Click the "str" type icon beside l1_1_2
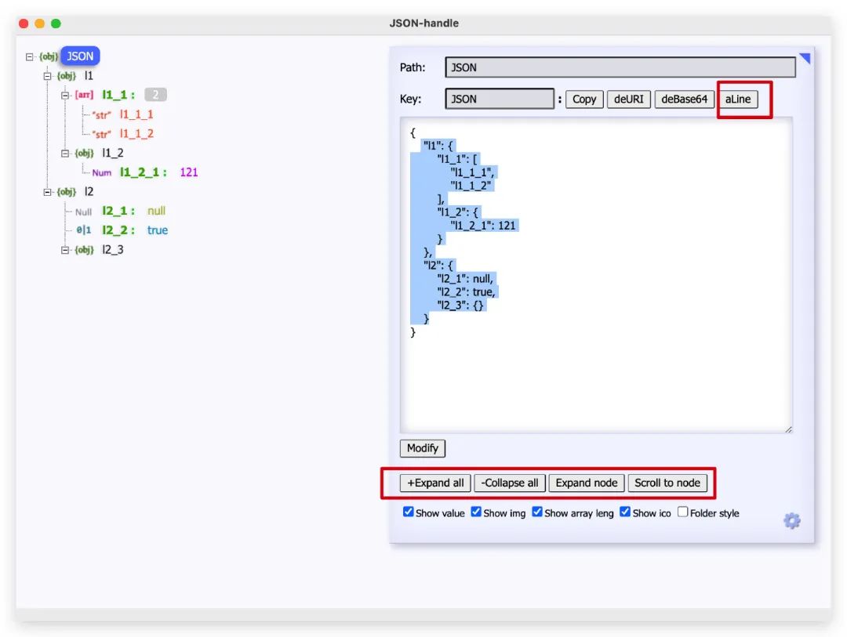847x637 pixels. (x=102, y=134)
